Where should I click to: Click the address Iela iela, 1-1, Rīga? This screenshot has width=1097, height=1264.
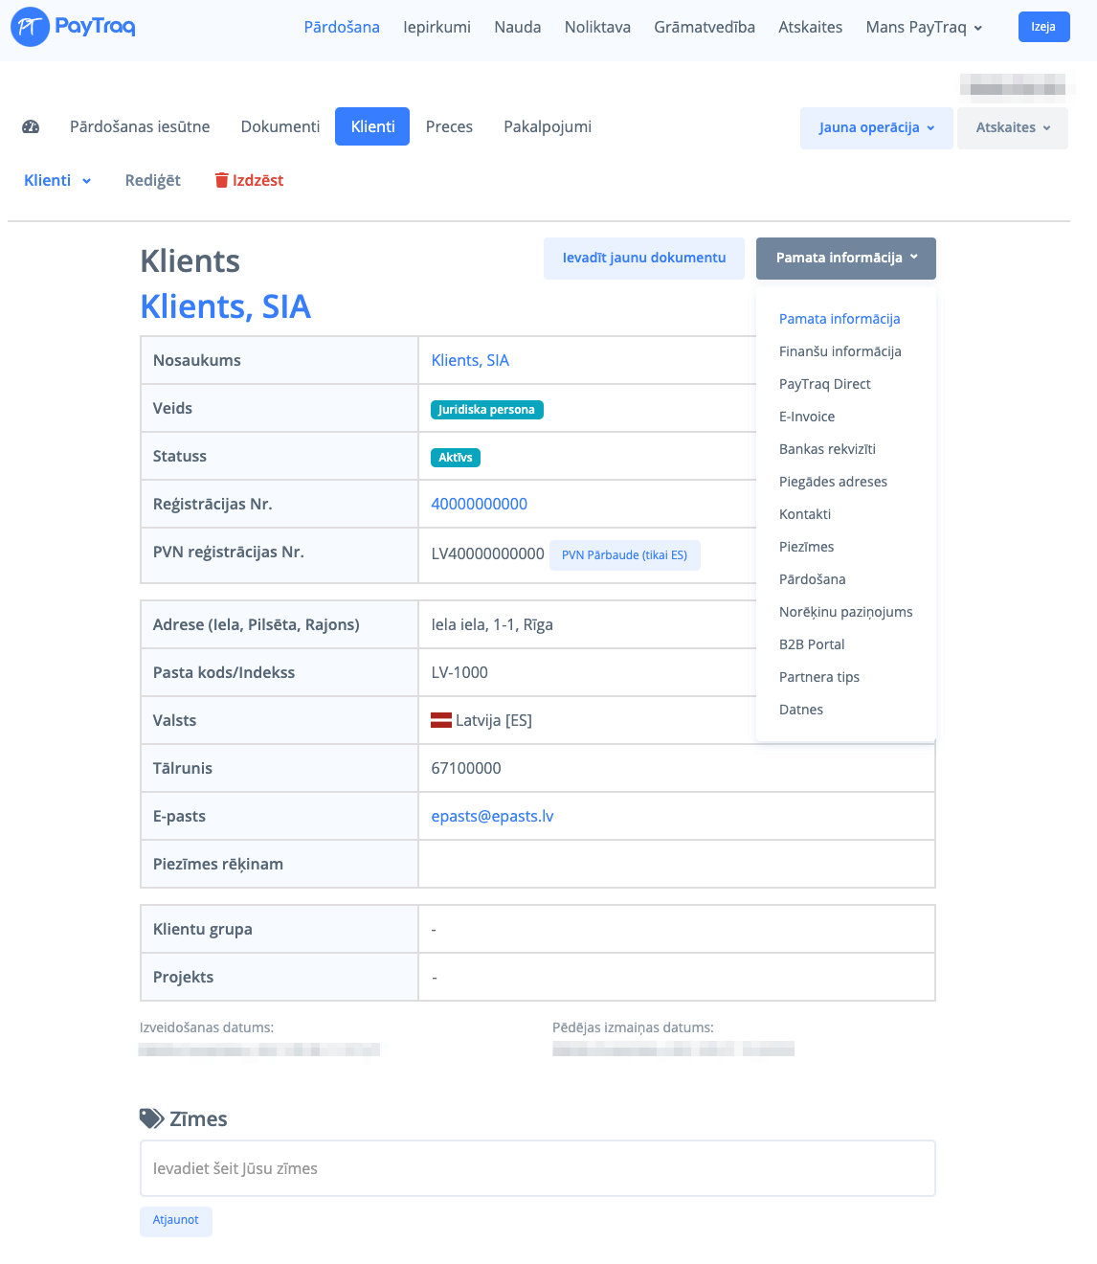click(492, 624)
